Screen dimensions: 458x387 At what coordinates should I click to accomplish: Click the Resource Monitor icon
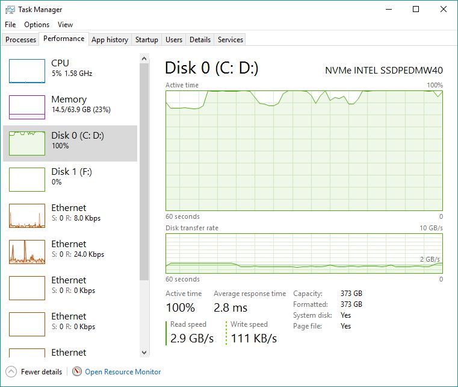pyautogui.click(x=77, y=372)
